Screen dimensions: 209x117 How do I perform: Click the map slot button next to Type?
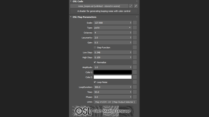pyautogui.click(x=135, y=28)
